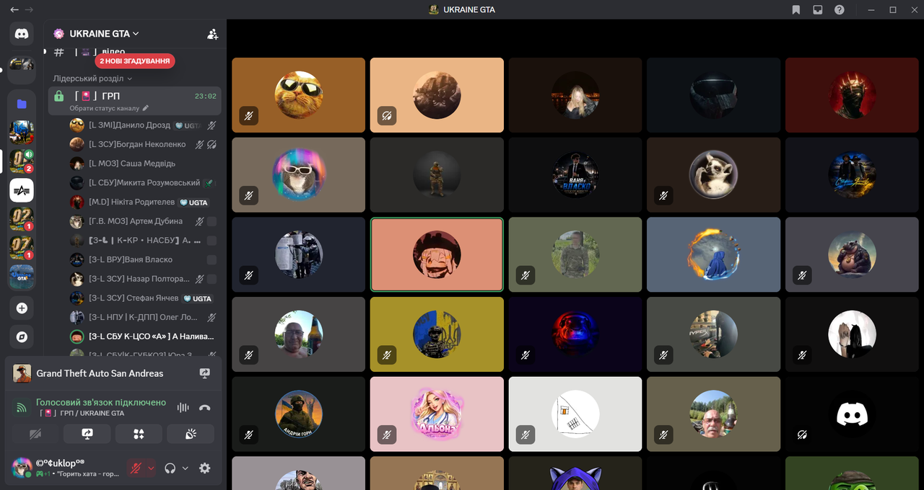Select user Стефан Янчев in list
Image resolution: width=924 pixels, height=490 pixels.
pos(143,298)
